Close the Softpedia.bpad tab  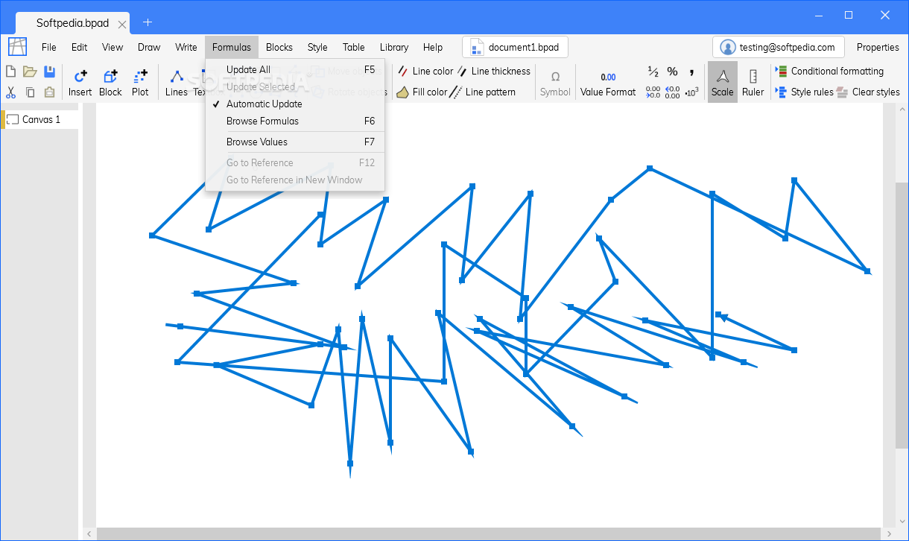(122, 24)
